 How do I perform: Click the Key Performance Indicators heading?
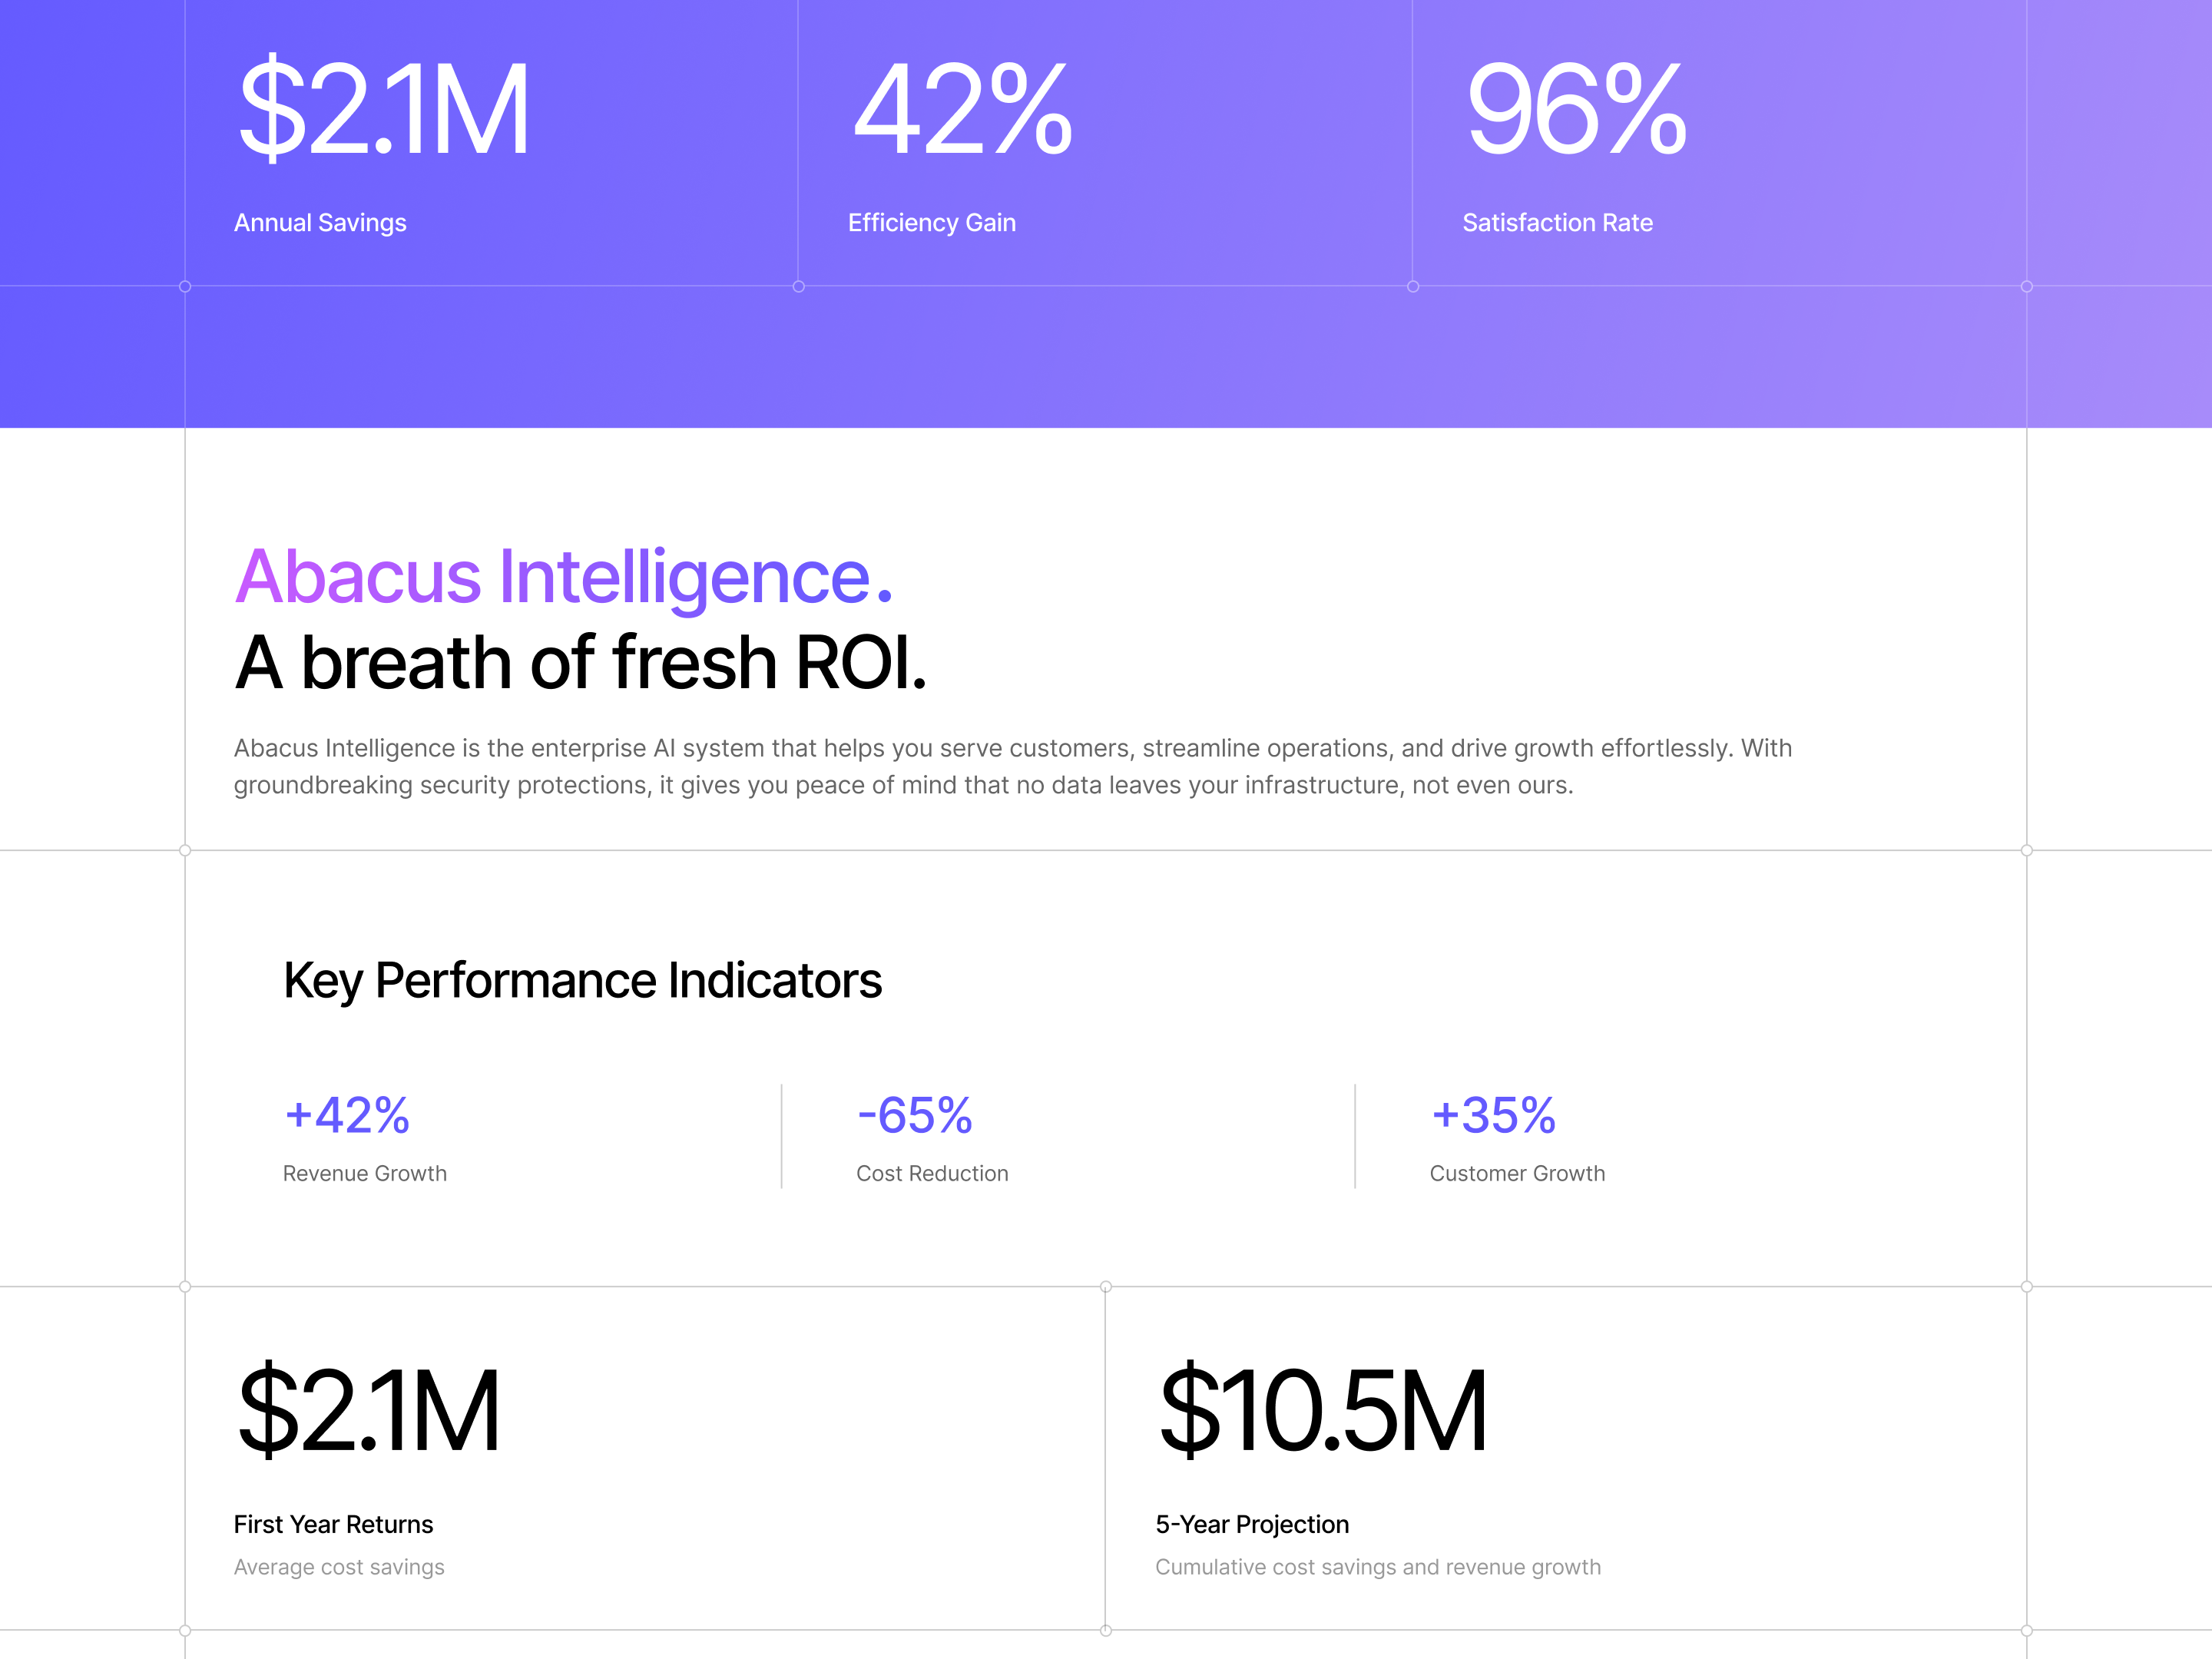(x=582, y=980)
